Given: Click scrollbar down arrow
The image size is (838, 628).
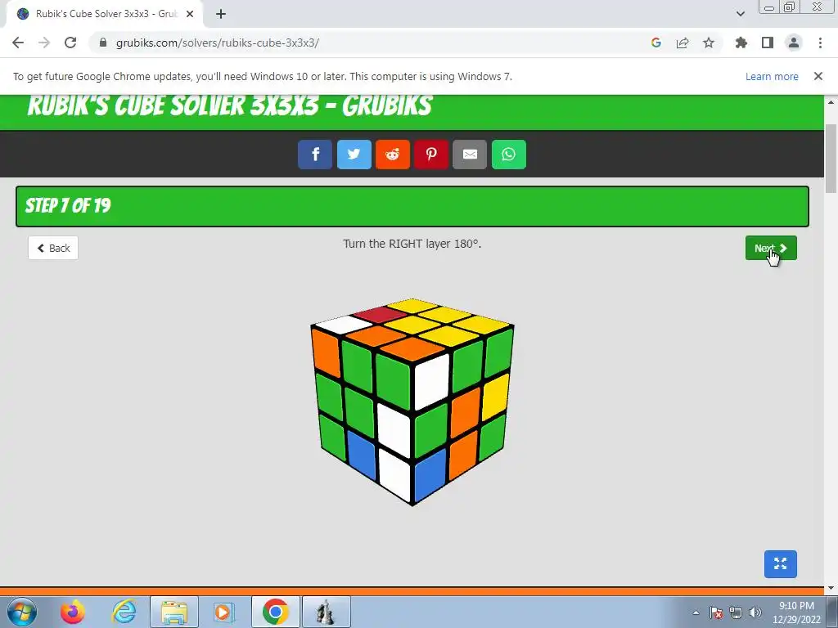Looking at the screenshot, I should coord(831,588).
